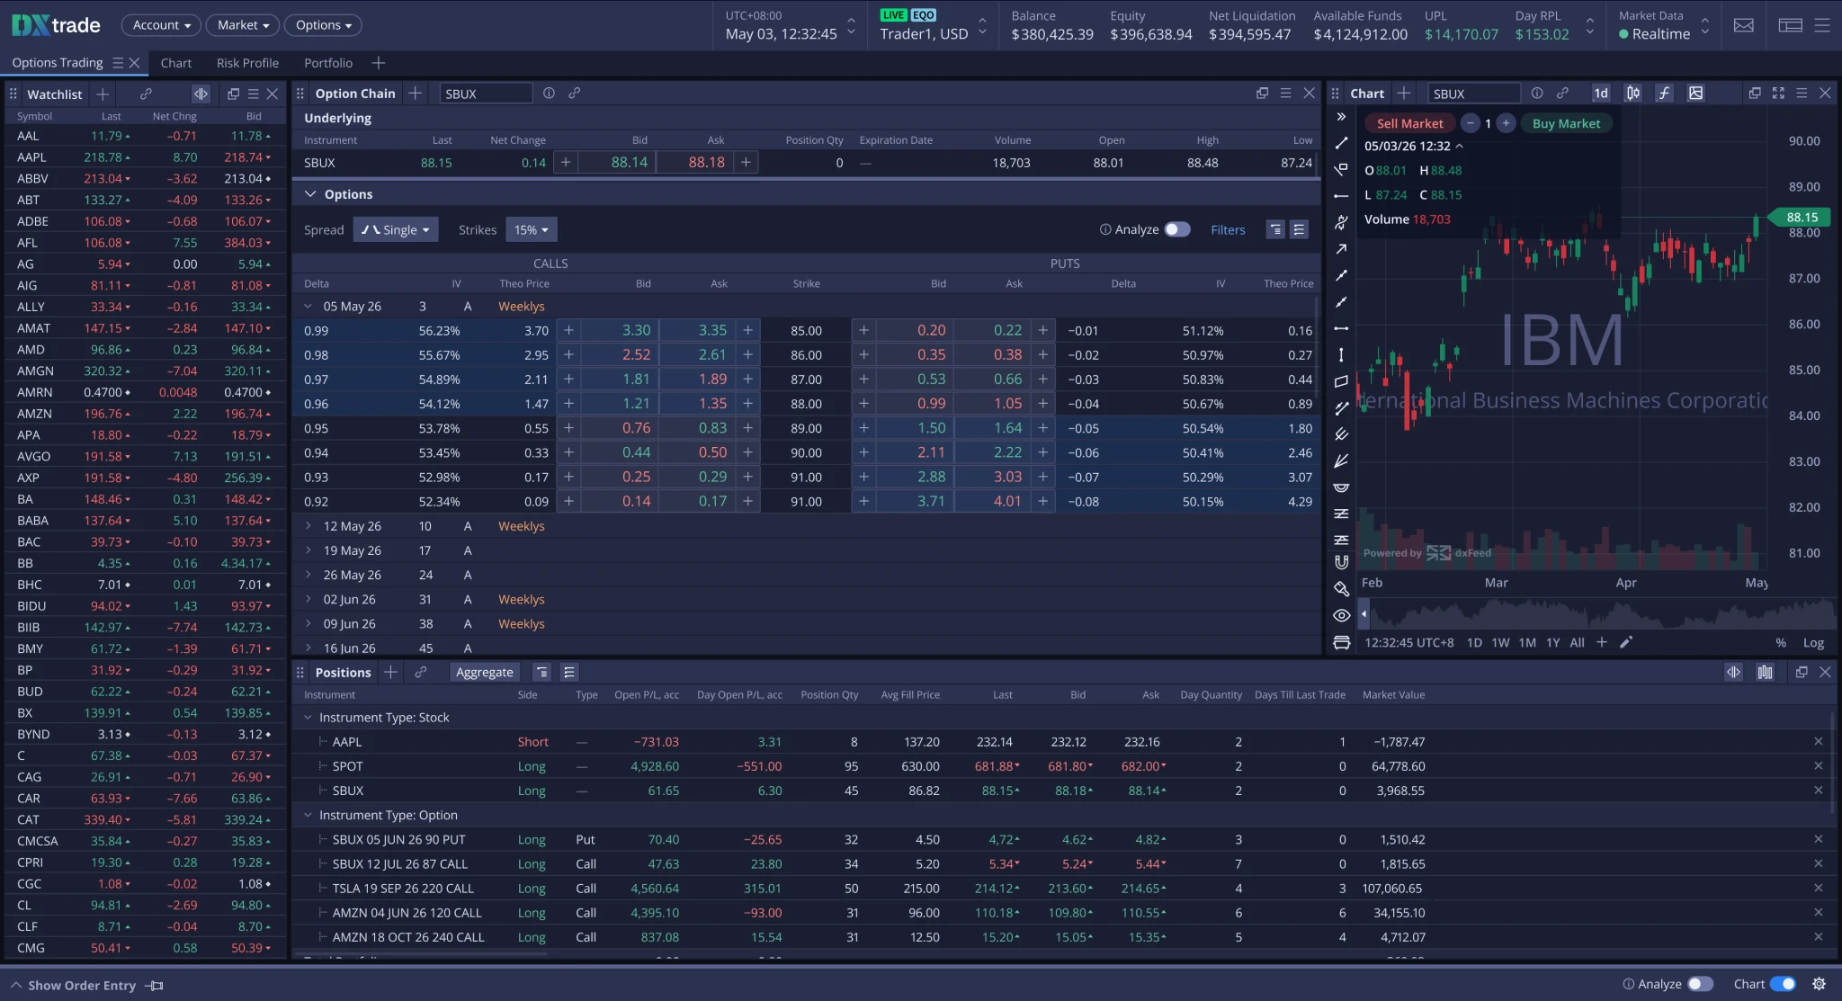Image resolution: width=1842 pixels, height=1001 pixels.
Task: Open the settings gear in bottom bar
Action: click(x=1819, y=984)
